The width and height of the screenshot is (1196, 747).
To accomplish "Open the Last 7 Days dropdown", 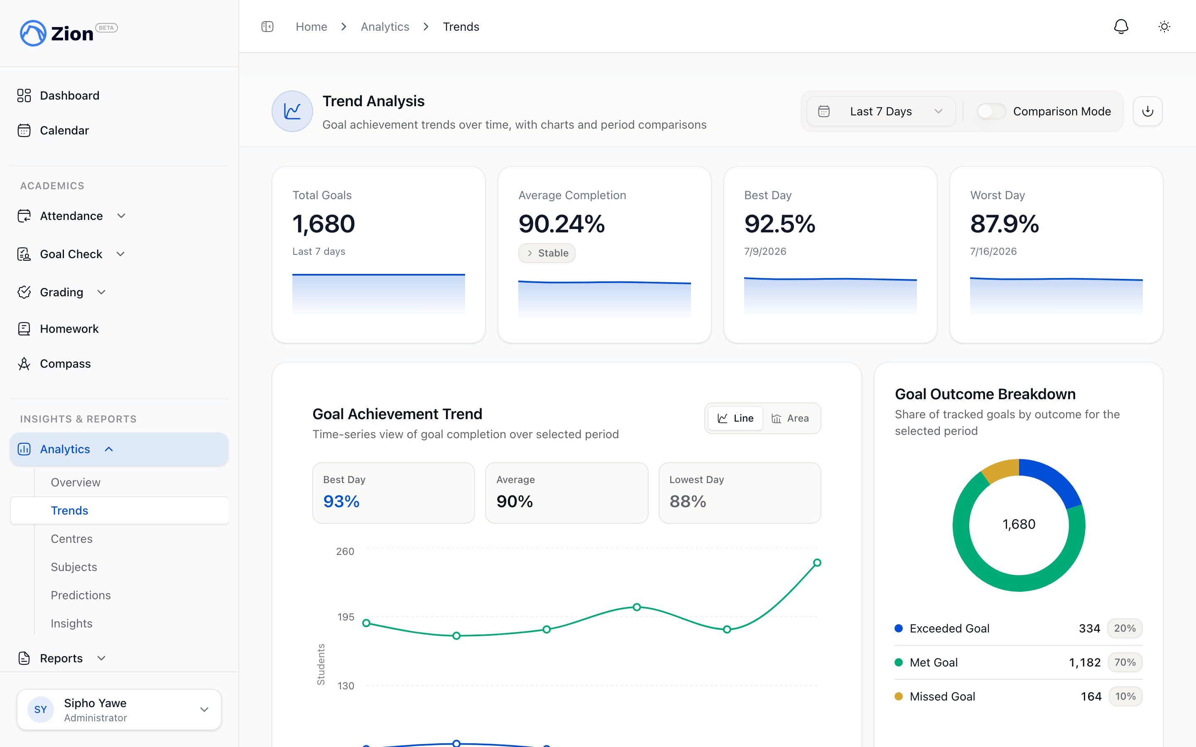I will tap(881, 111).
